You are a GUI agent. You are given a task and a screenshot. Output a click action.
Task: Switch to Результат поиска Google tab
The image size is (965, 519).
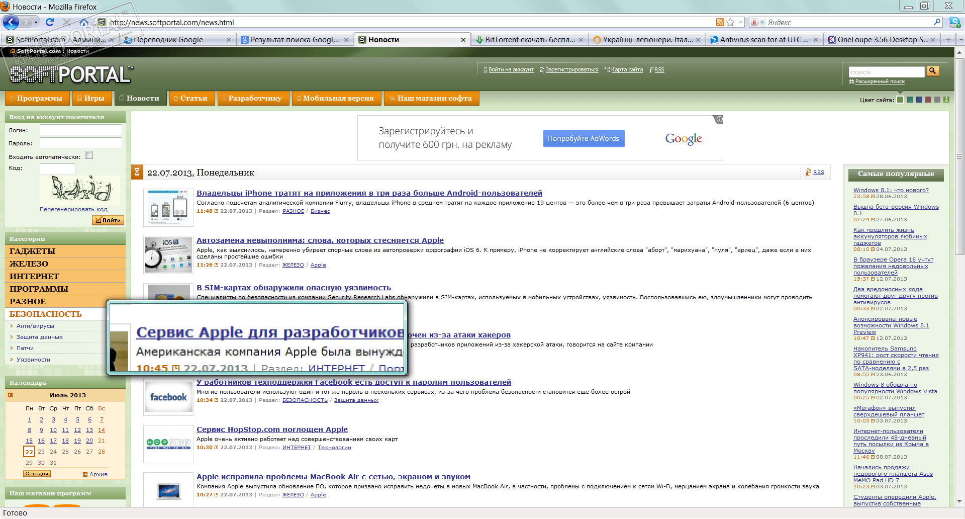pyautogui.click(x=295, y=40)
